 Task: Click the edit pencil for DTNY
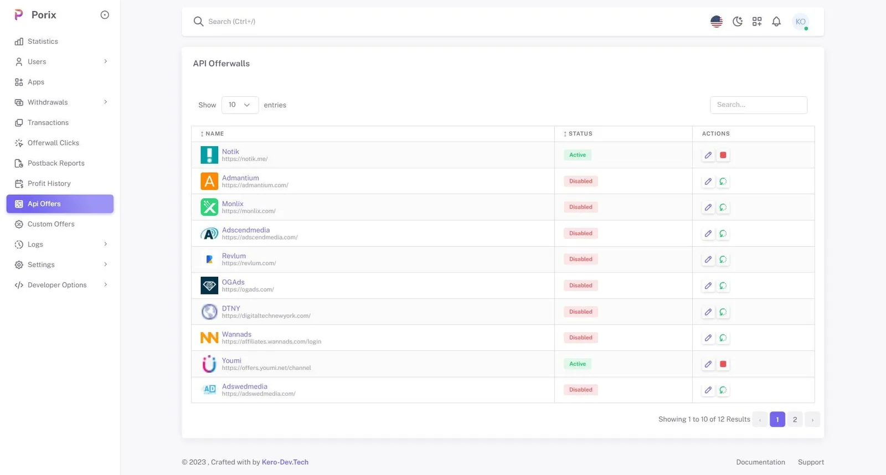click(708, 312)
